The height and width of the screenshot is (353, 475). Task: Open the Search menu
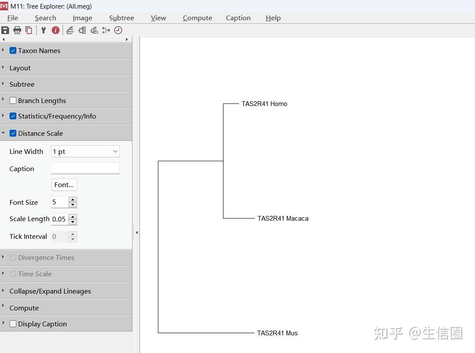[x=45, y=18]
